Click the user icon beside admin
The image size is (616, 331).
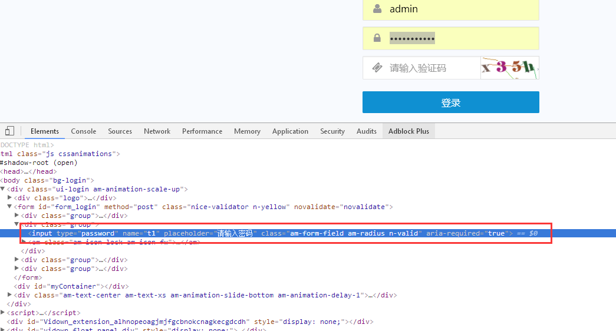[x=377, y=9]
